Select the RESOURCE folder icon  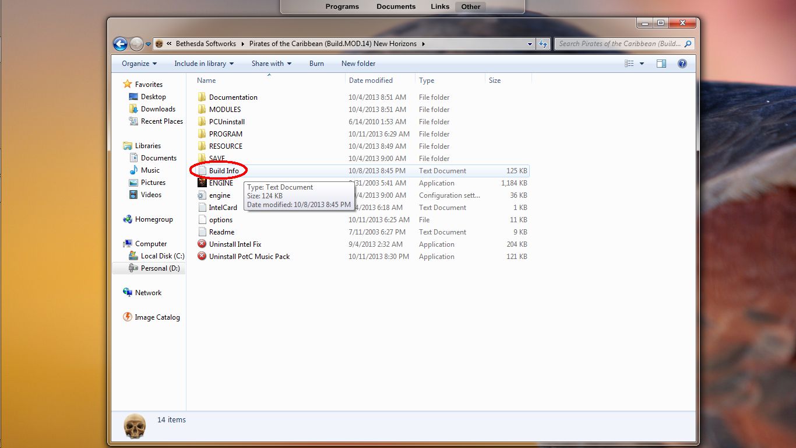pyautogui.click(x=202, y=146)
